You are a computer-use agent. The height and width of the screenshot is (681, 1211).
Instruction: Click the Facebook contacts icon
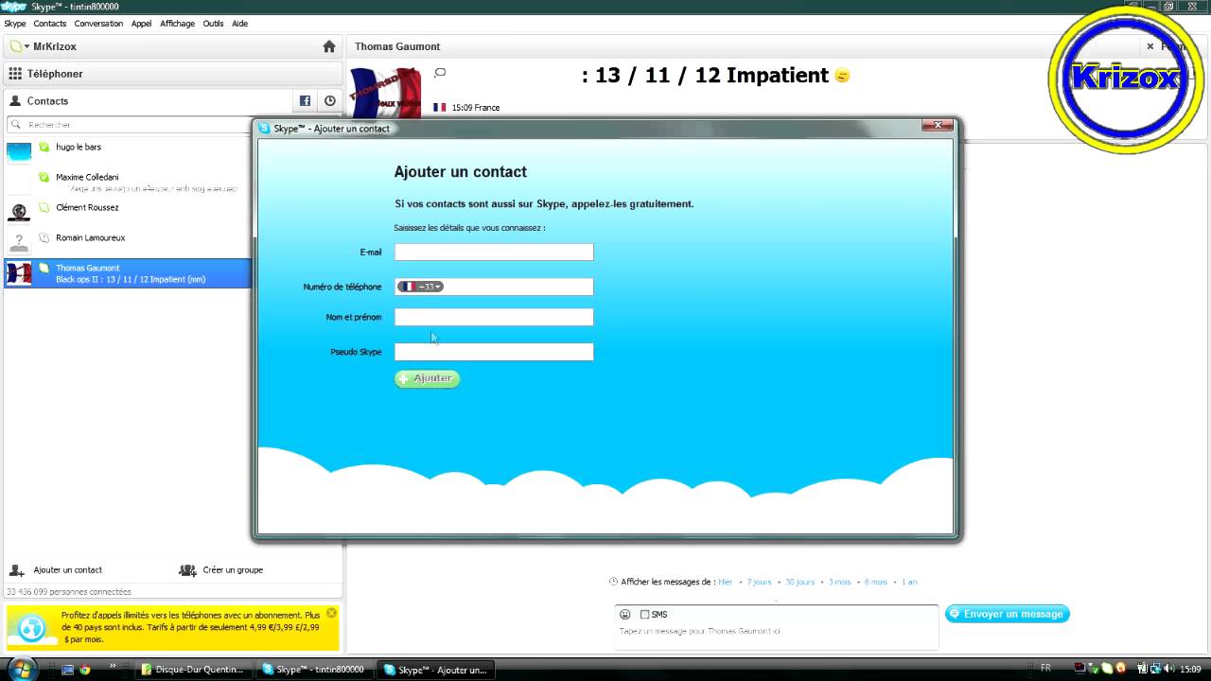[x=305, y=101]
